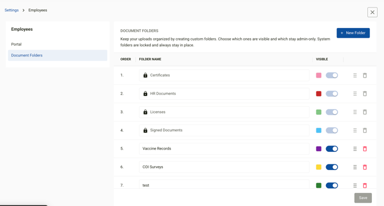The width and height of the screenshot is (384, 206).
Task: Click the VISIBLE column header
Action: click(322, 59)
